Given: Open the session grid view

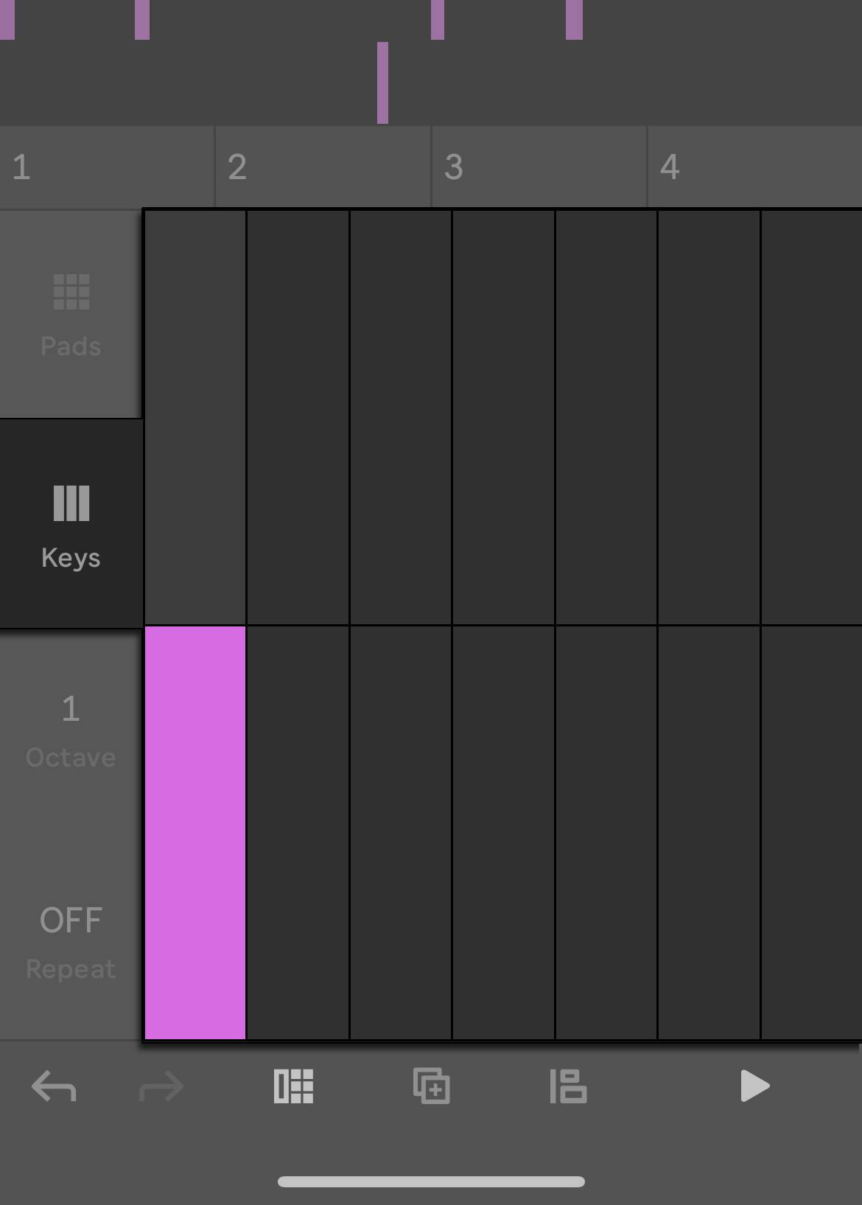Looking at the screenshot, I should click(293, 1087).
